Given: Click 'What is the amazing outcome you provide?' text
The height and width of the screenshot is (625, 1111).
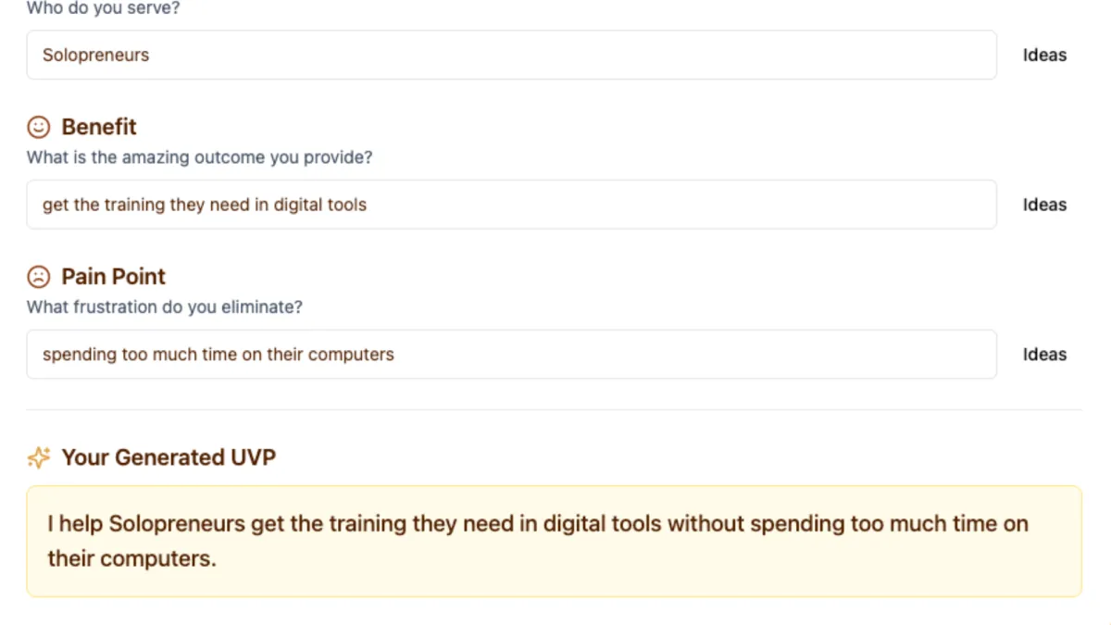Looking at the screenshot, I should point(199,157).
